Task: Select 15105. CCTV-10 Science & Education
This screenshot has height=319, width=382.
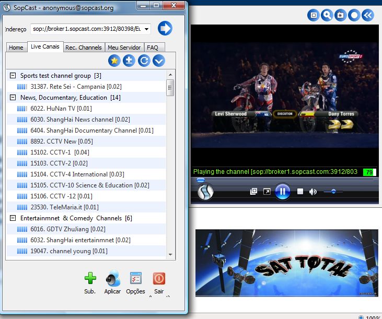Action: click(86, 185)
